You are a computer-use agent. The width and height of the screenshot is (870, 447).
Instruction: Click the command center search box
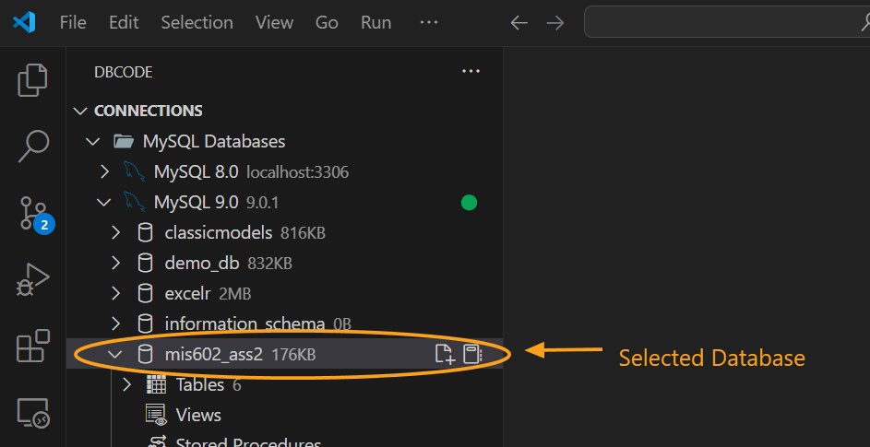pyautogui.click(x=727, y=22)
